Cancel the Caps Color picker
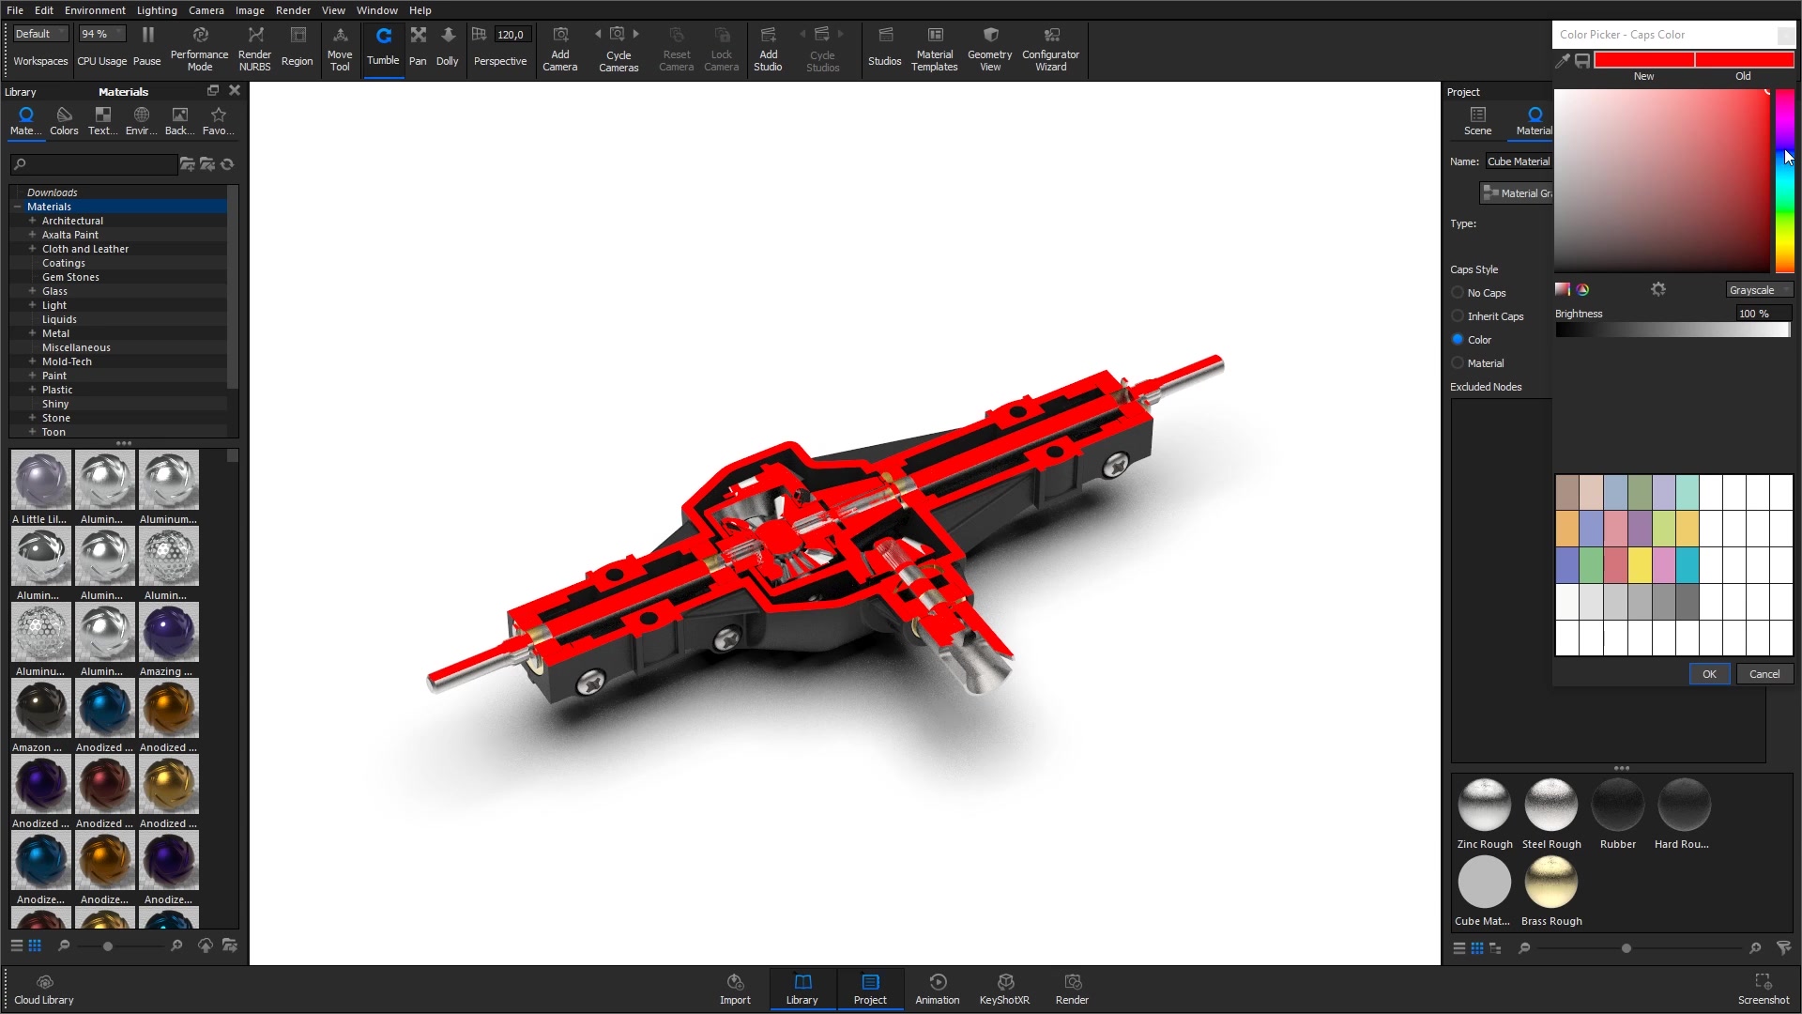The image size is (1802, 1014). tap(1764, 673)
